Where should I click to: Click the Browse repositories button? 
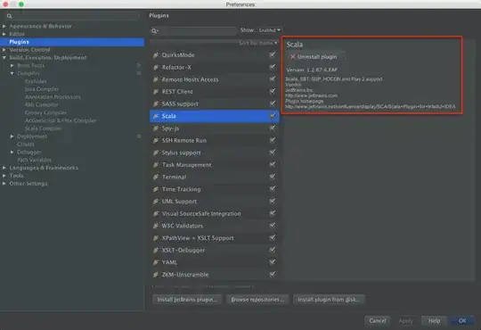257,300
